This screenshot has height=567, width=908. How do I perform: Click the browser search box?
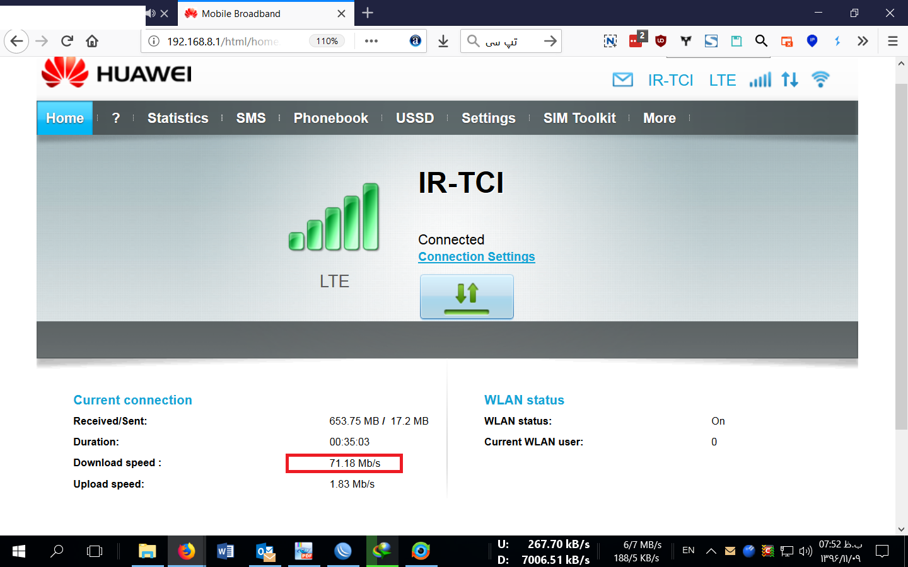tap(509, 41)
